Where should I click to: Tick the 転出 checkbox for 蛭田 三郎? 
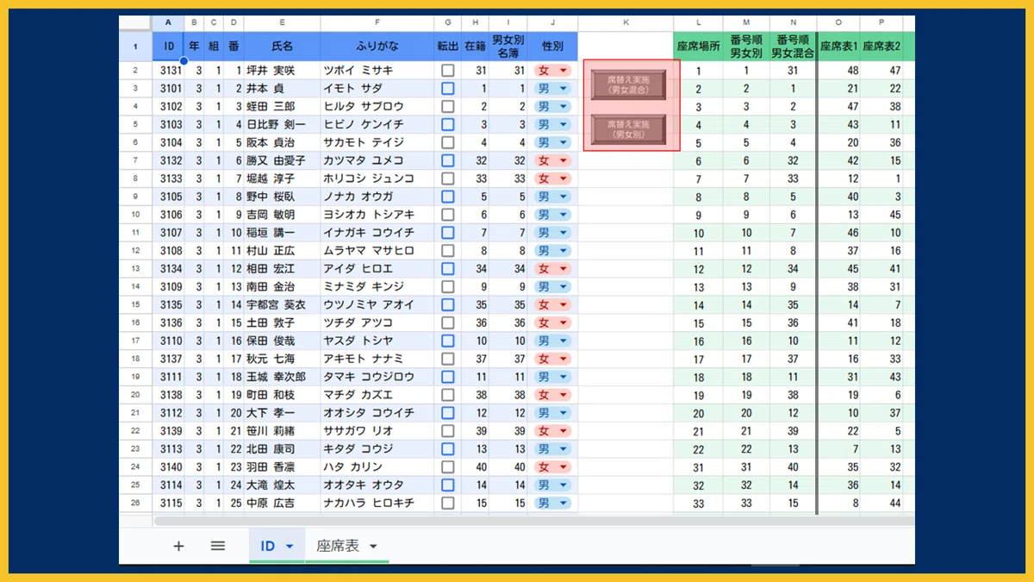pos(447,107)
